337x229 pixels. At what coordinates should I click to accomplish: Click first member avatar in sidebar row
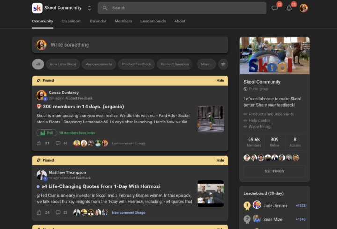point(247,158)
